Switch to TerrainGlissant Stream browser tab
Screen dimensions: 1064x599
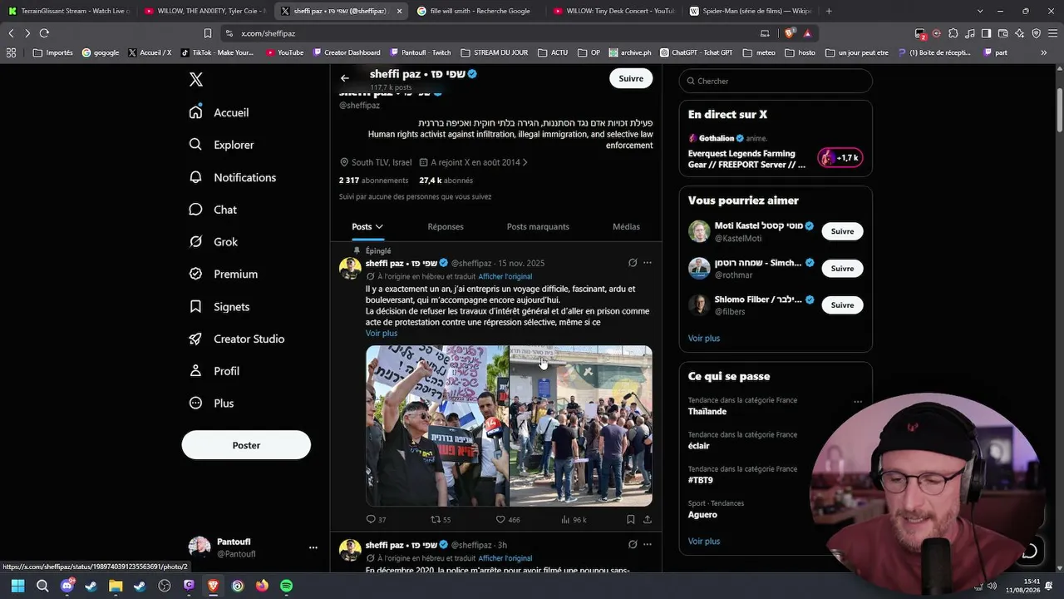click(x=68, y=11)
